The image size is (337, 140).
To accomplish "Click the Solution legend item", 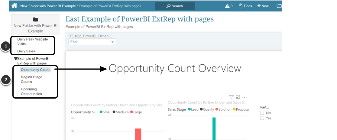I will pyautogui.click(x=223, y=109).
